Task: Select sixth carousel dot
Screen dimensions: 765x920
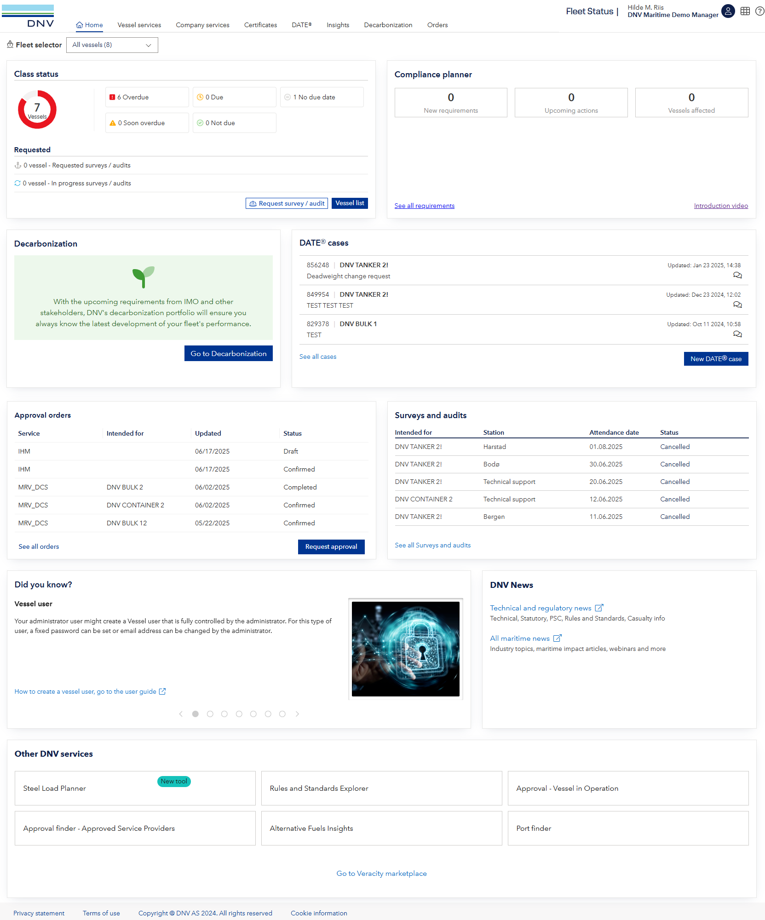Action: [x=268, y=714]
